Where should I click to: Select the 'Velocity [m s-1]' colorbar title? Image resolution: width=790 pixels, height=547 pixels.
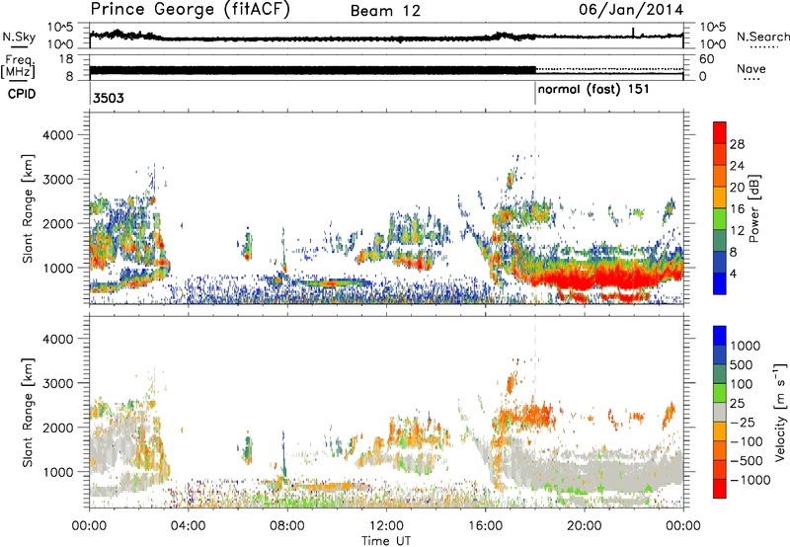(x=780, y=412)
